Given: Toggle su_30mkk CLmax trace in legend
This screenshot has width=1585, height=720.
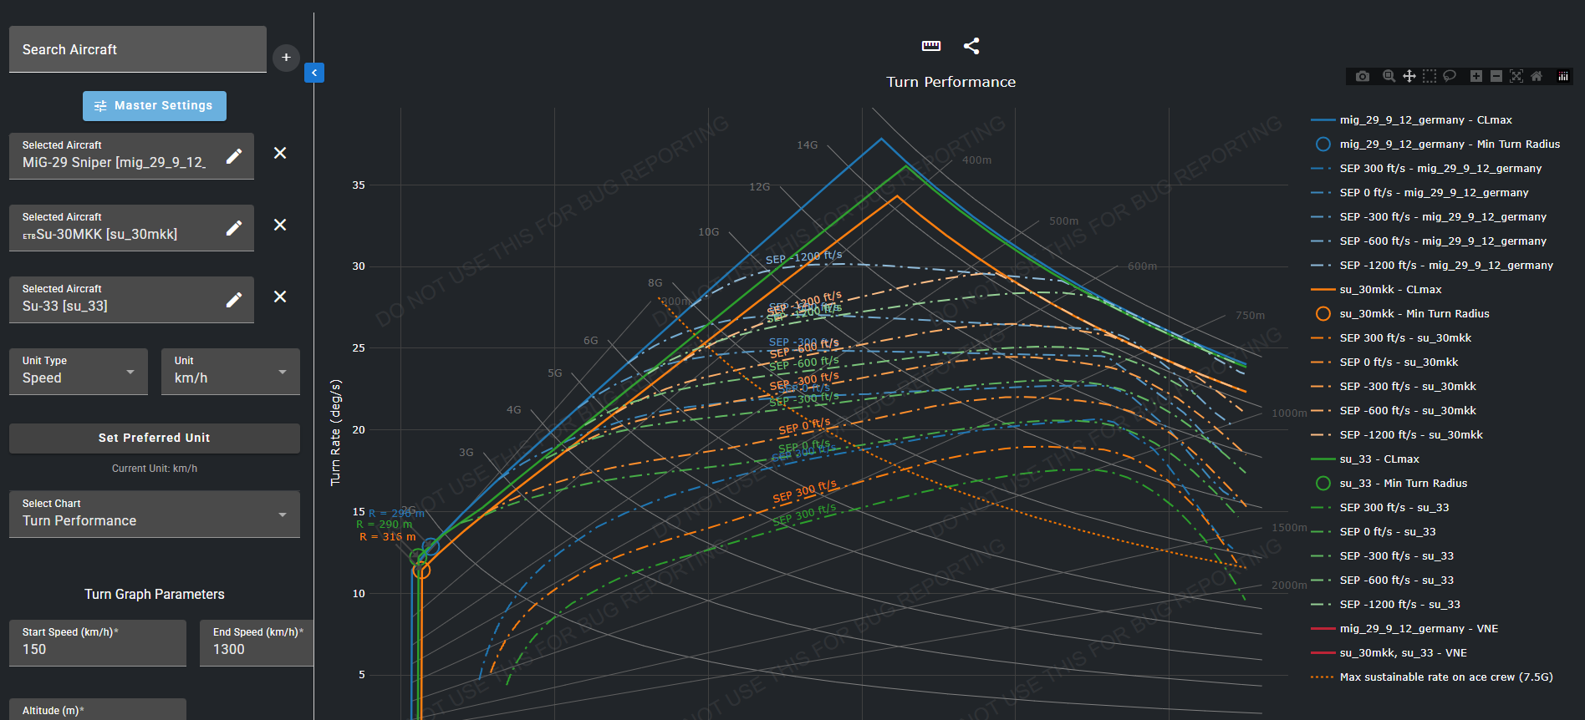Looking at the screenshot, I should (x=1377, y=290).
